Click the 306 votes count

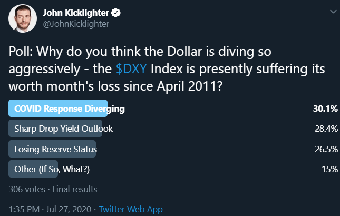[27, 189]
